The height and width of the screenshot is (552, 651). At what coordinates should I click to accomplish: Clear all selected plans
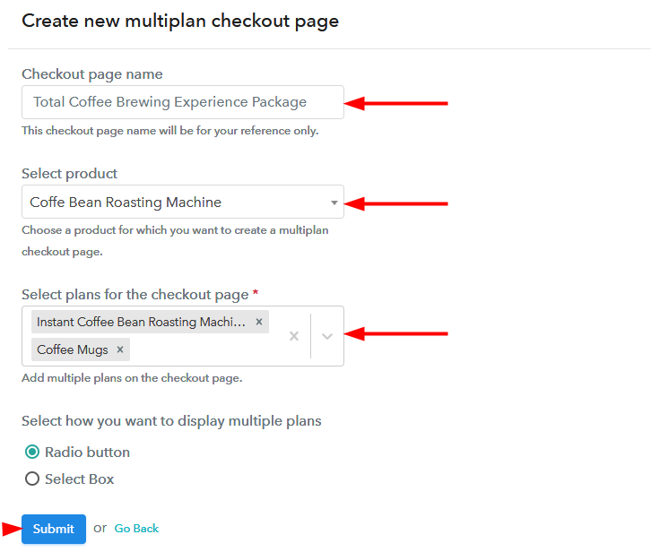click(x=293, y=336)
